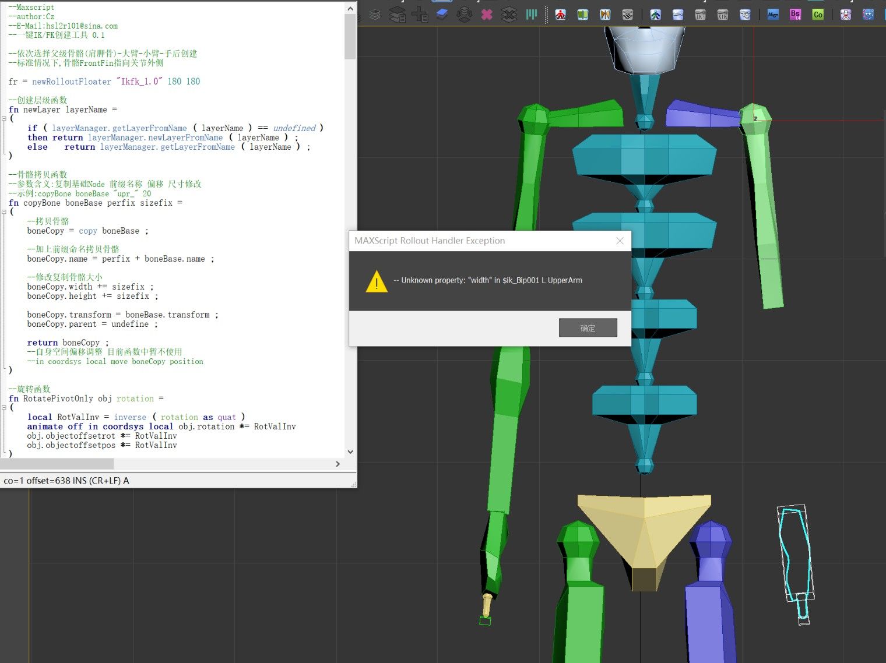Click the '--author:Cz' comment line
This screenshot has width=886, height=663.
(x=31, y=16)
